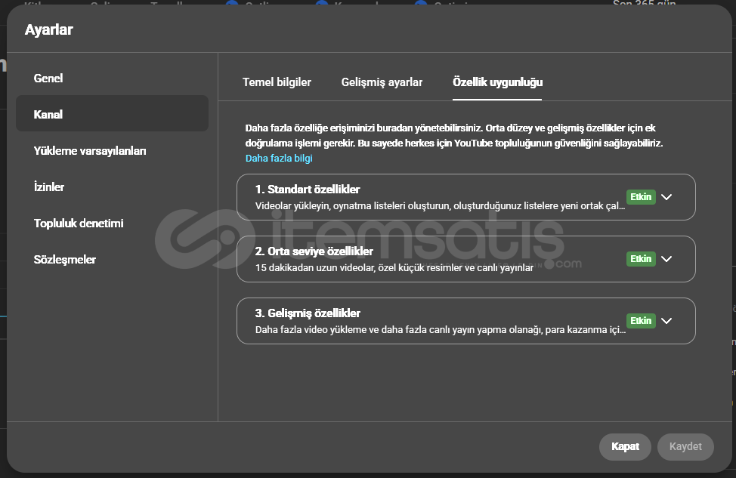Open Yükleme varsayılanları section
This screenshot has height=478, width=736.
pyautogui.click(x=112, y=150)
